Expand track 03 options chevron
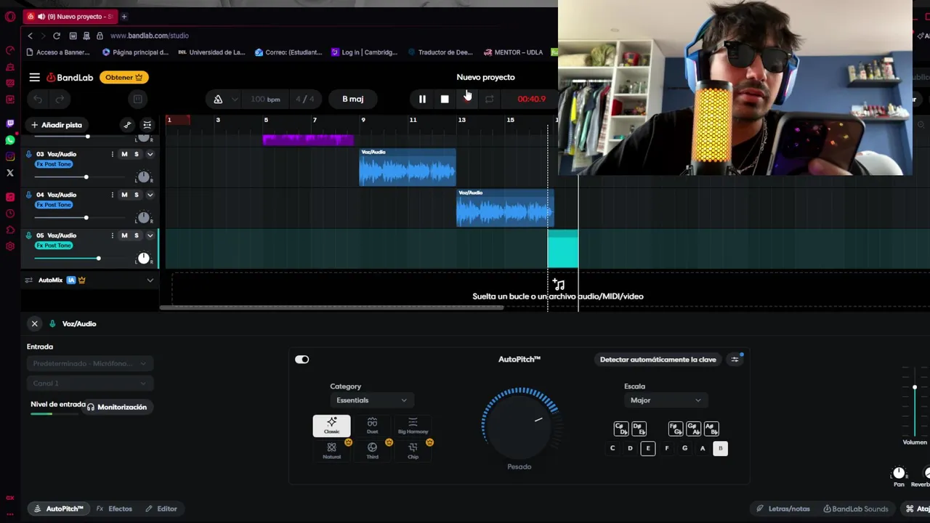Image resolution: width=930 pixels, height=523 pixels. (x=150, y=154)
